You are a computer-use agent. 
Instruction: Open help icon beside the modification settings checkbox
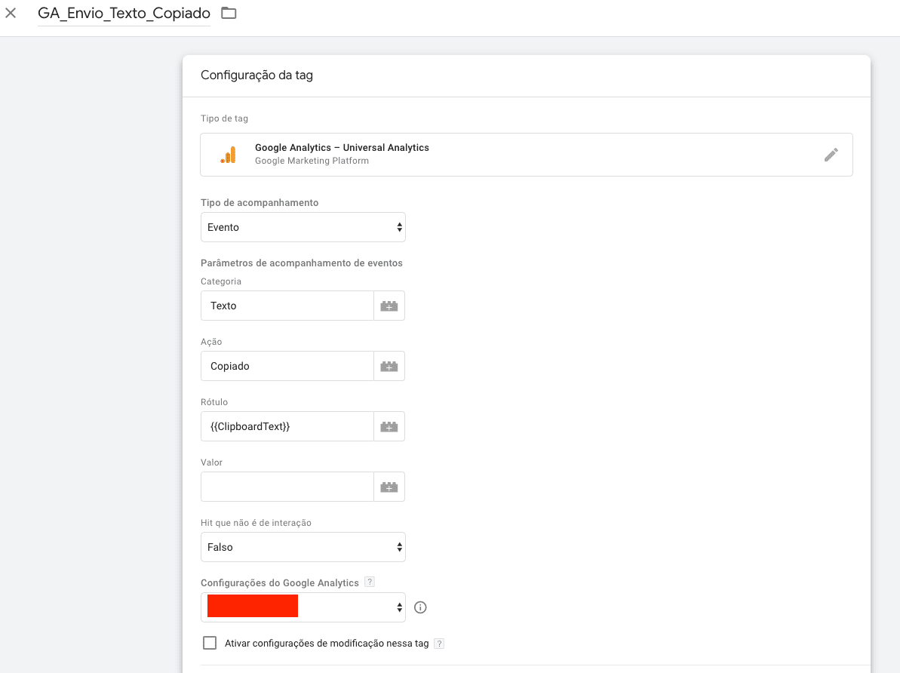(439, 643)
